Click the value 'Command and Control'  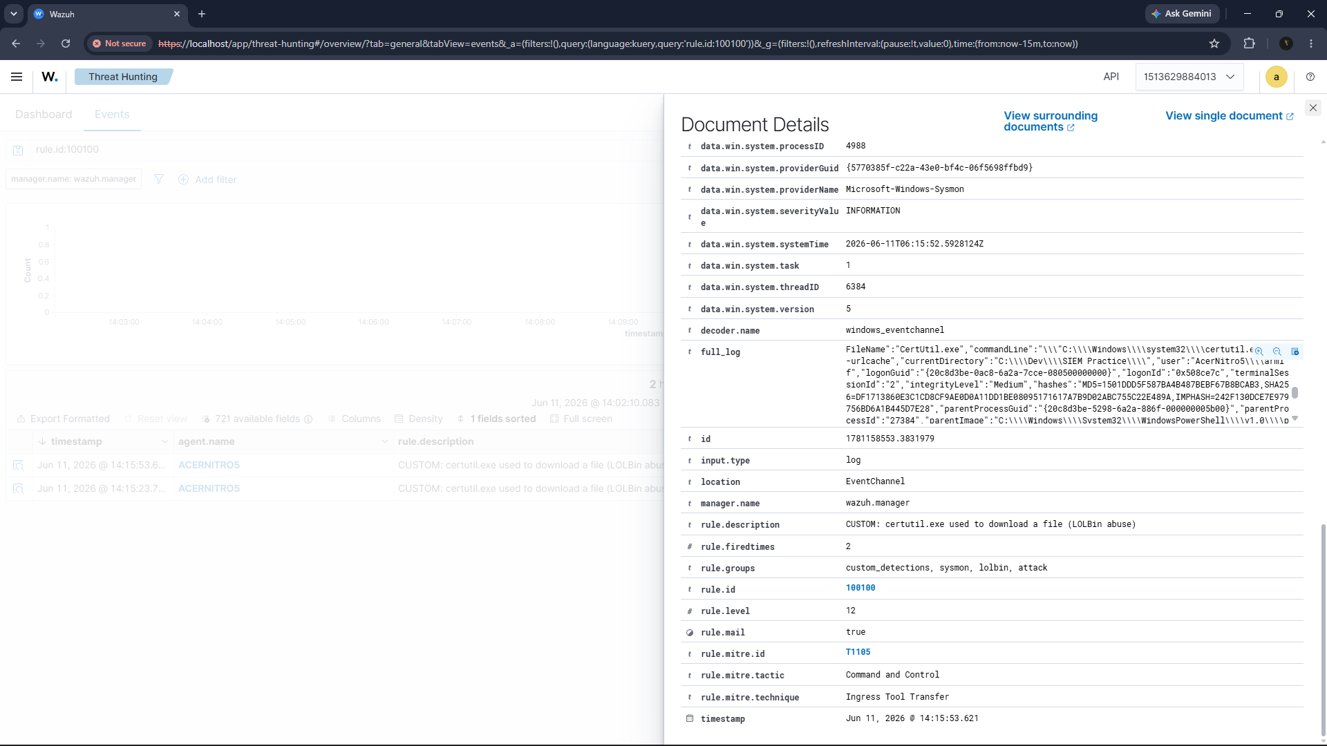[892, 675]
